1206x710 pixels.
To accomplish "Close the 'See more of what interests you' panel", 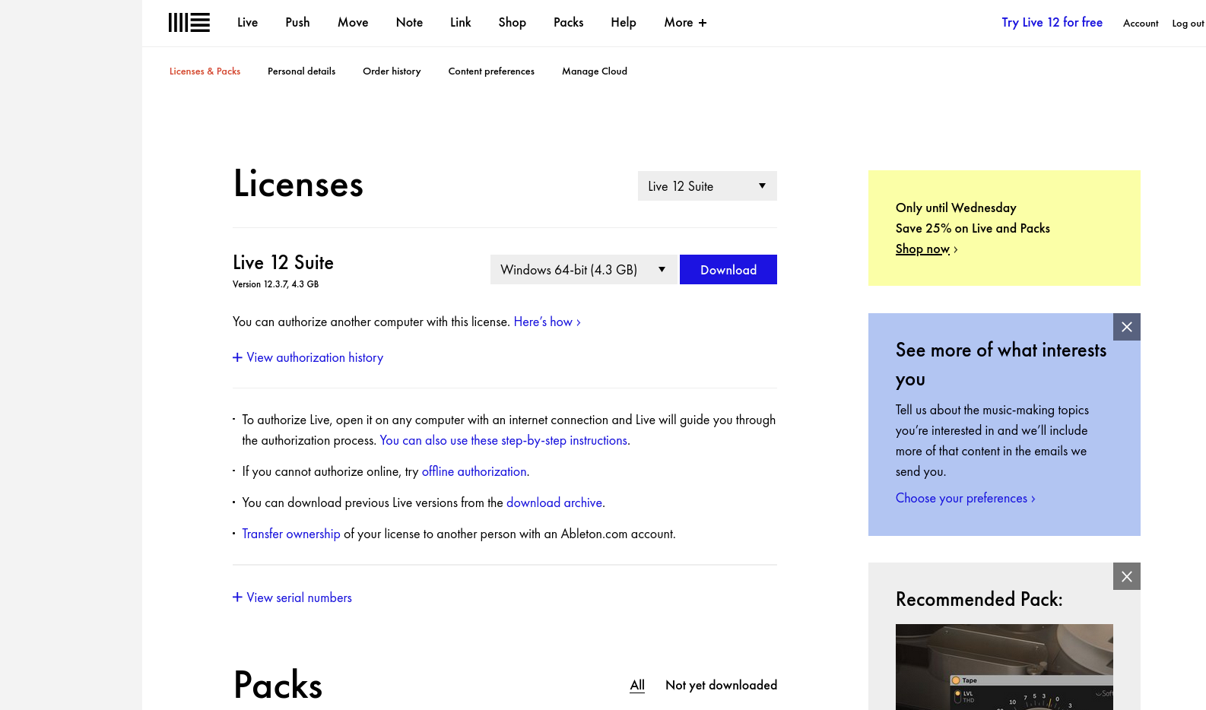I will (1126, 327).
